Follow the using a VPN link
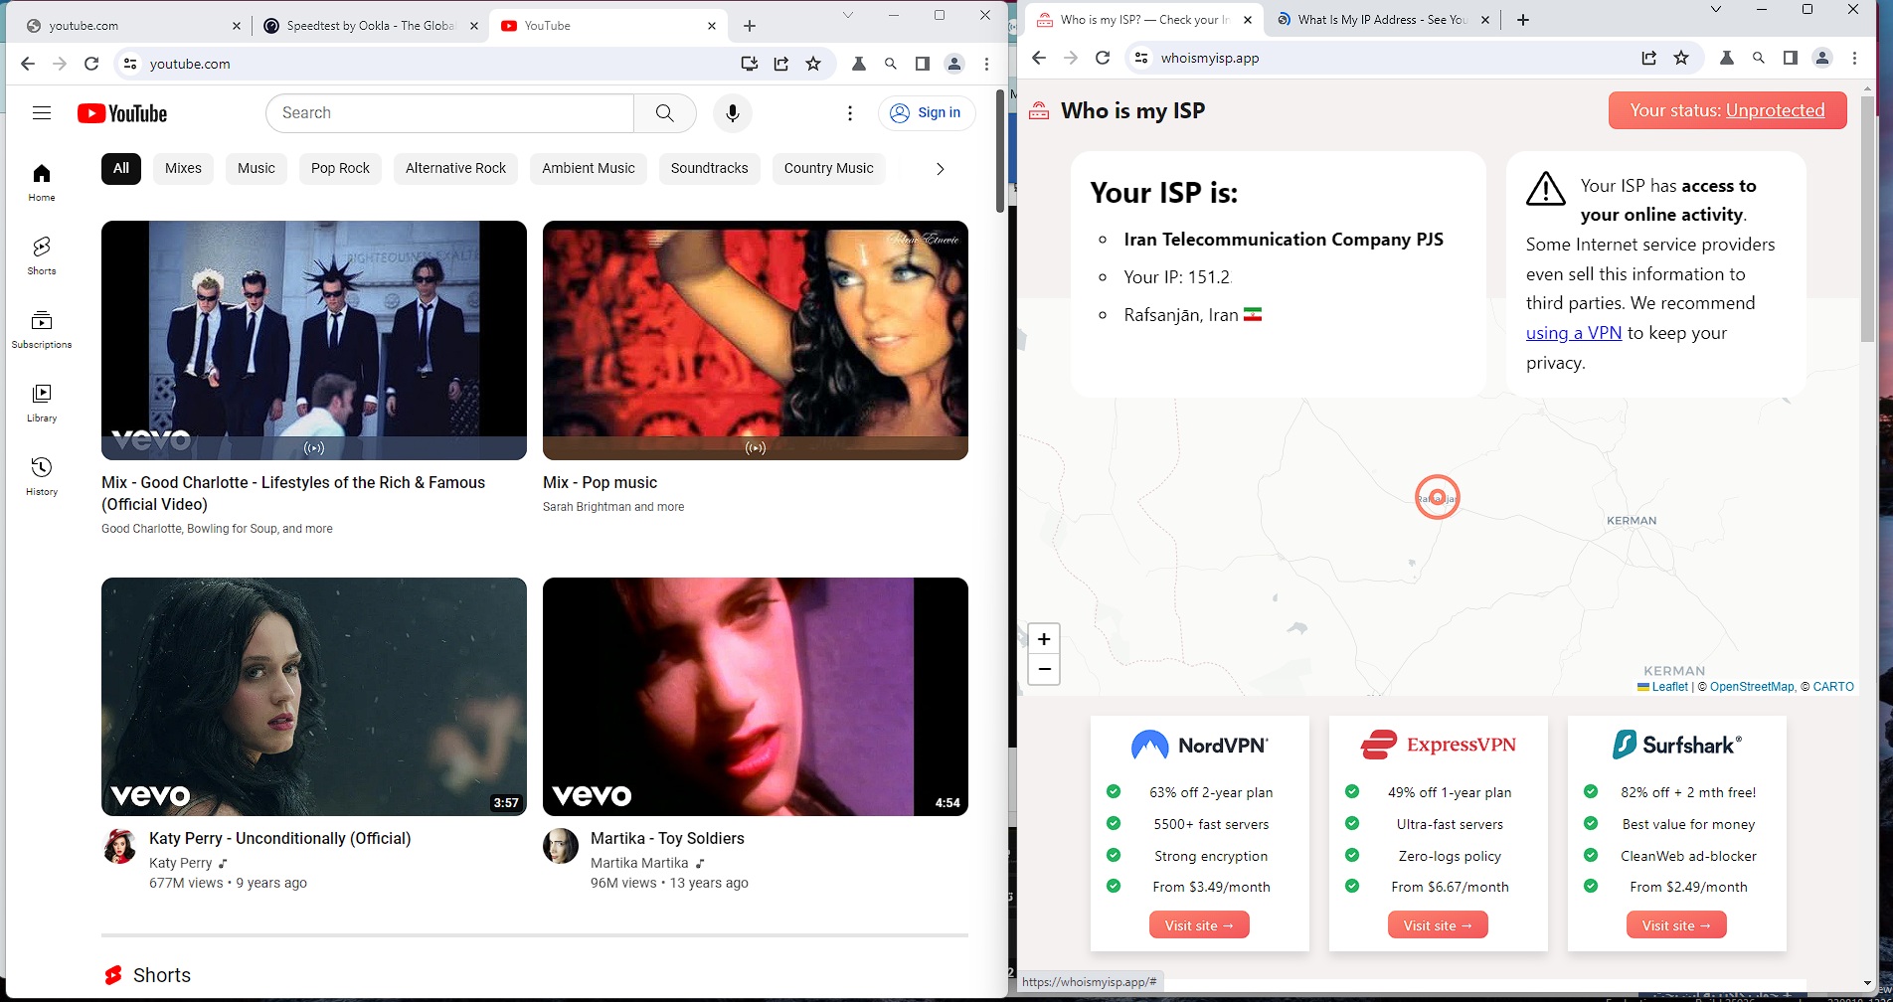 (1574, 333)
